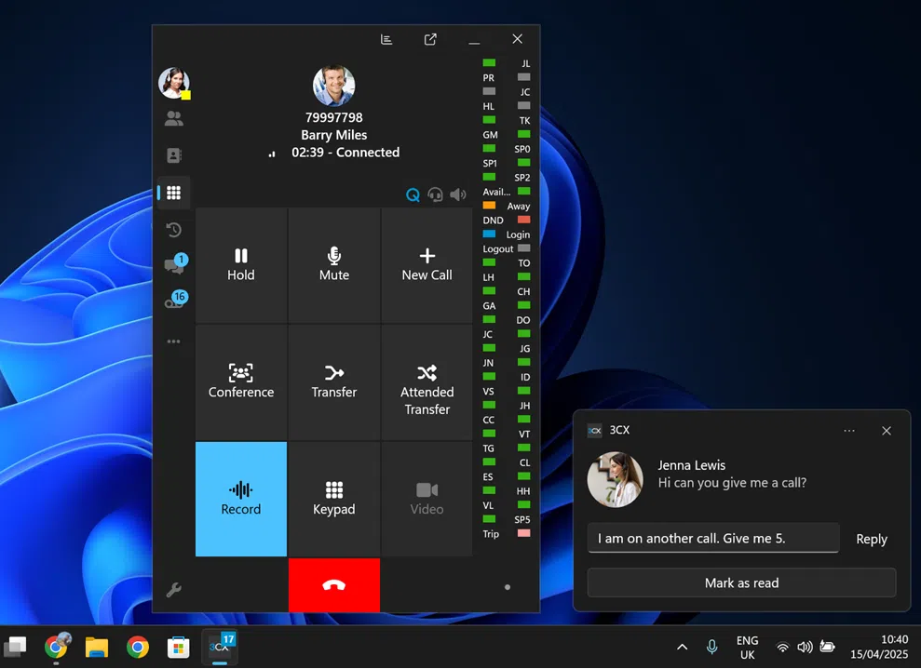Open notification options ellipsis menu

(x=849, y=431)
